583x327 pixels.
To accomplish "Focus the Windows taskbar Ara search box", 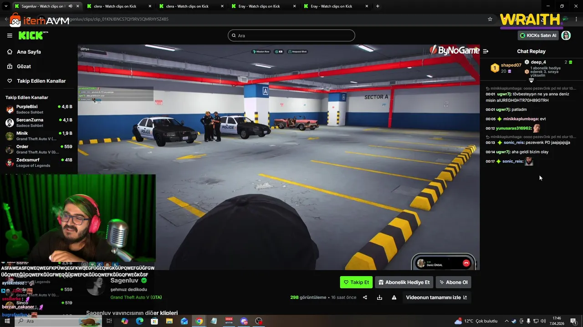I will (58, 321).
